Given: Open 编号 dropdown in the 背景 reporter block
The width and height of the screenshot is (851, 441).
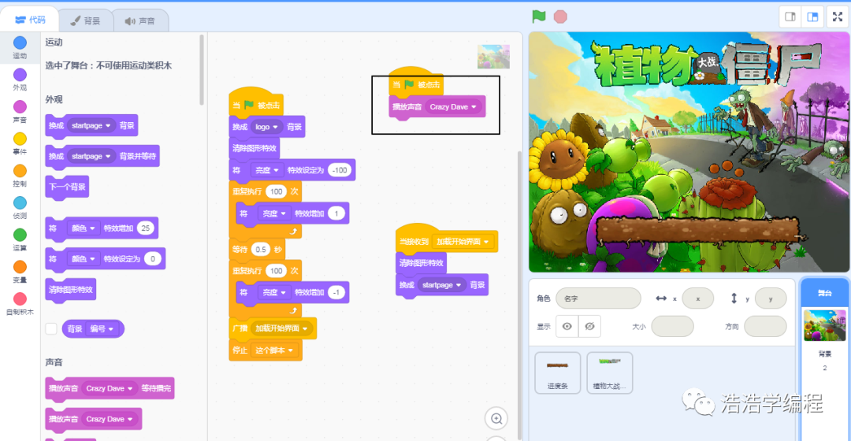Looking at the screenshot, I should pos(102,328).
